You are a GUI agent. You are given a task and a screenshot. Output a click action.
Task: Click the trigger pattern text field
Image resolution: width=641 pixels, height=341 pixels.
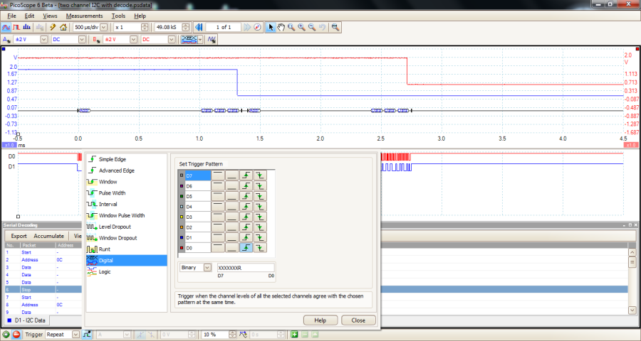pyautogui.click(x=245, y=267)
